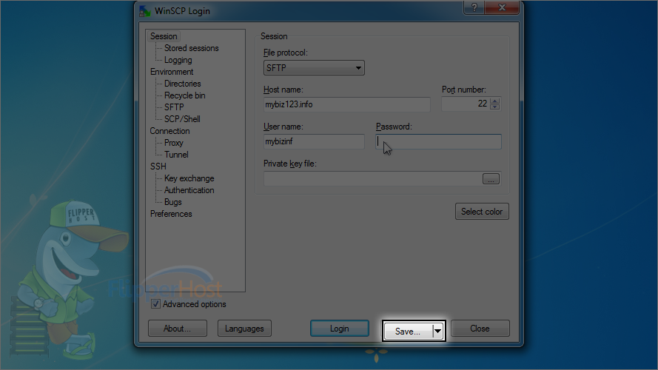Uncheck the Advanced options checkbox
The width and height of the screenshot is (658, 370).
[155, 304]
